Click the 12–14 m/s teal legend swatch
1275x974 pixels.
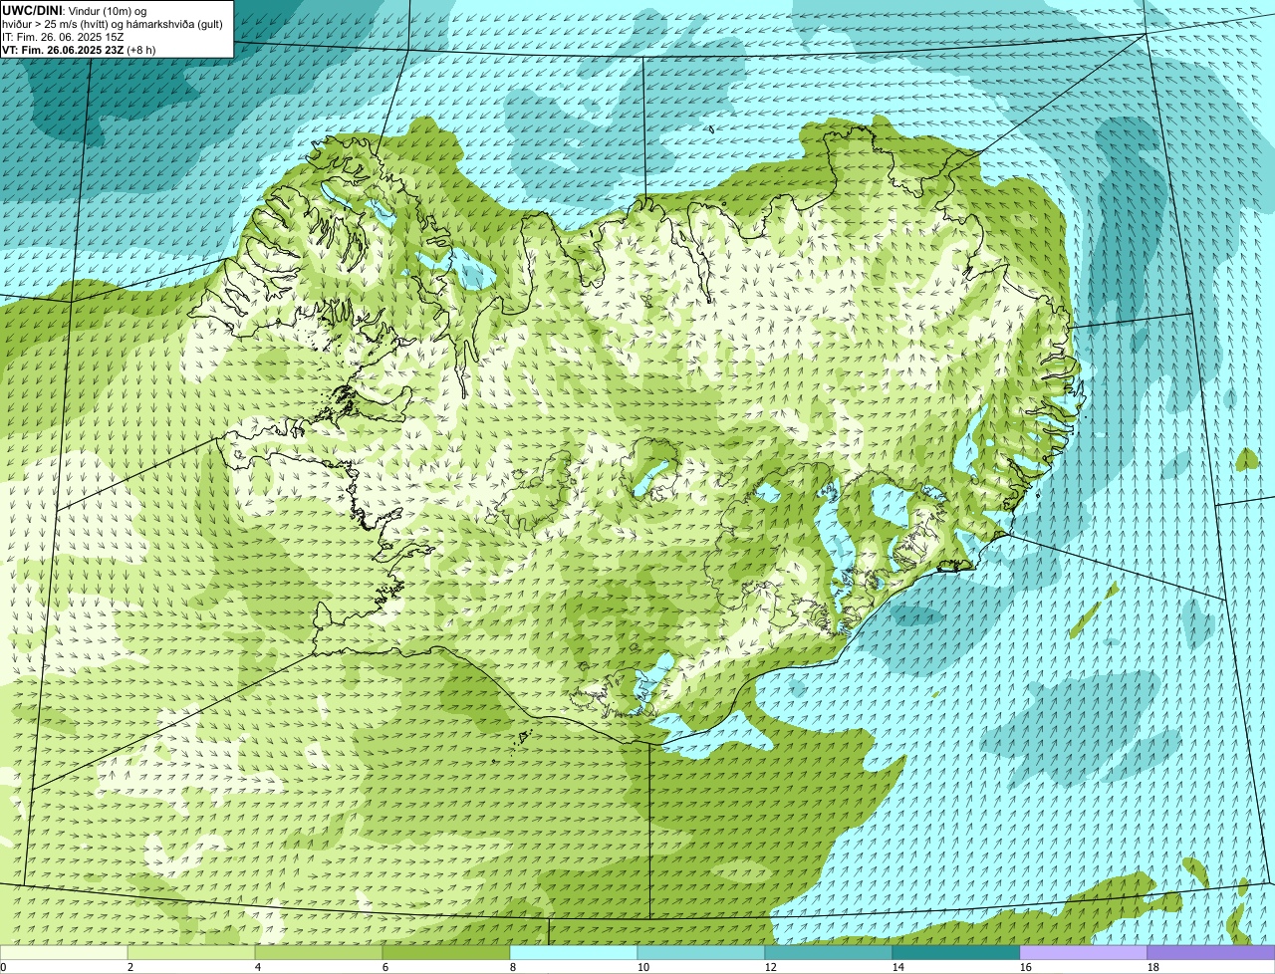point(829,952)
